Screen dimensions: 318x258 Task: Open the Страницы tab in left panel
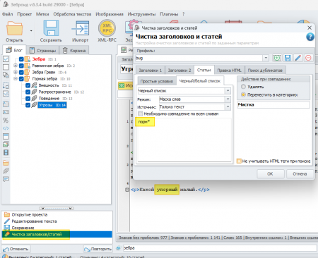pos(43,51)
